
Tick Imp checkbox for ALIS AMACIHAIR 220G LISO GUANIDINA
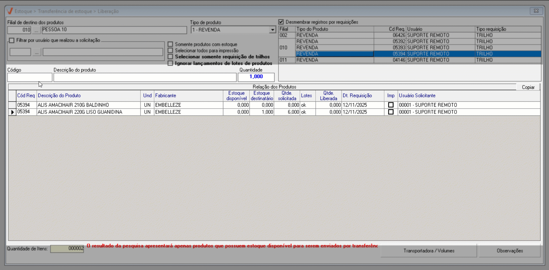[x=391, y=112]
